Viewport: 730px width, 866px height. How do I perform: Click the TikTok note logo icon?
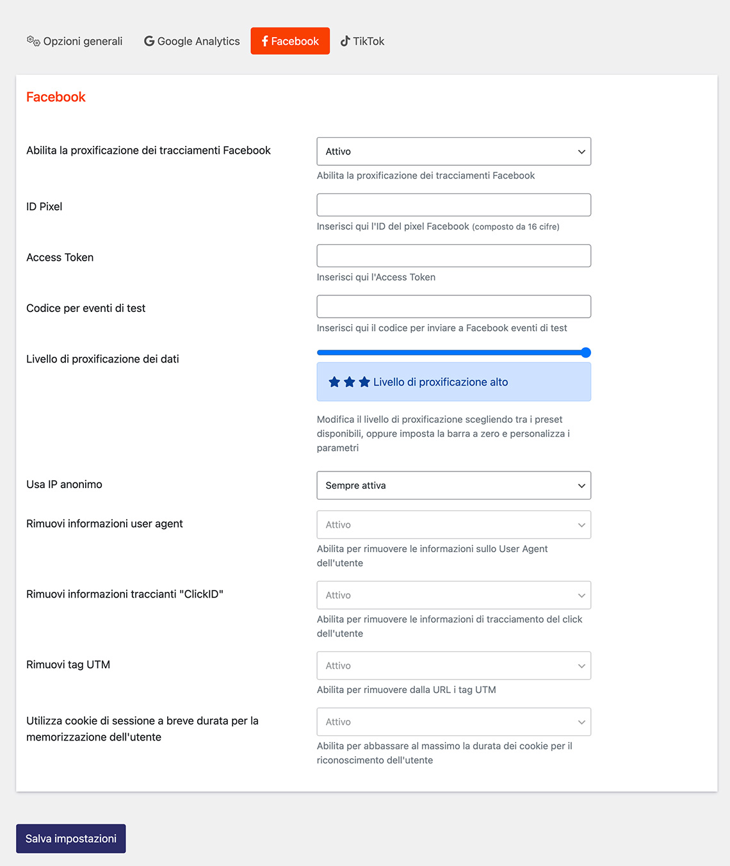(x=345, y=41)
